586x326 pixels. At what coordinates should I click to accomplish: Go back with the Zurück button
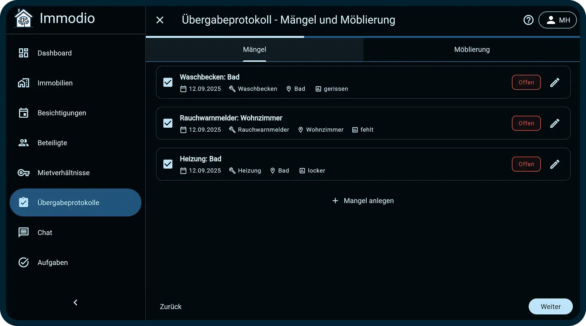[x=171, y=306]
